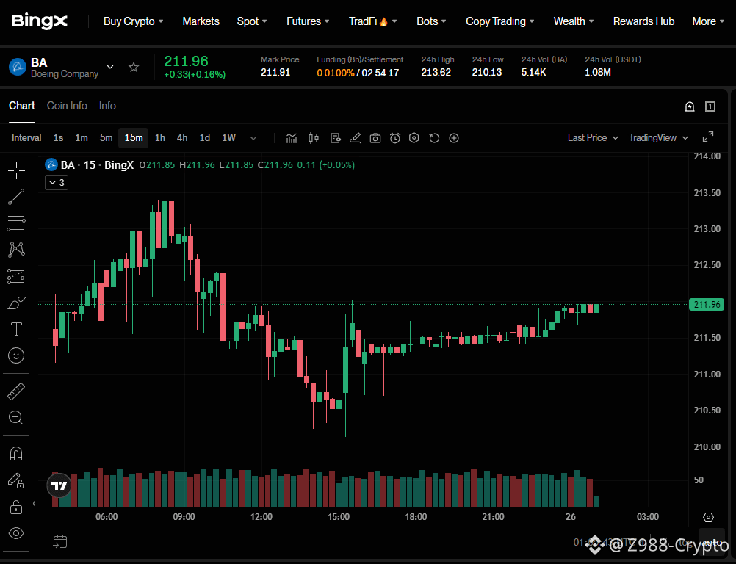Screen dimensions: 736x564
Task: Open the Futures menu
Action: coord(308,21)
